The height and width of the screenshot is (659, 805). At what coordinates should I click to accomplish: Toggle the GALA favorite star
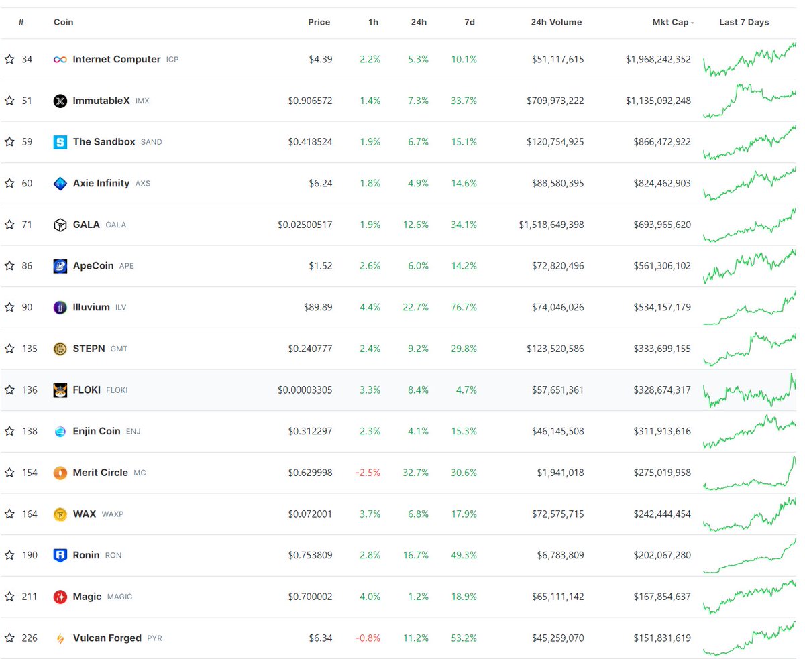[9, 225]
